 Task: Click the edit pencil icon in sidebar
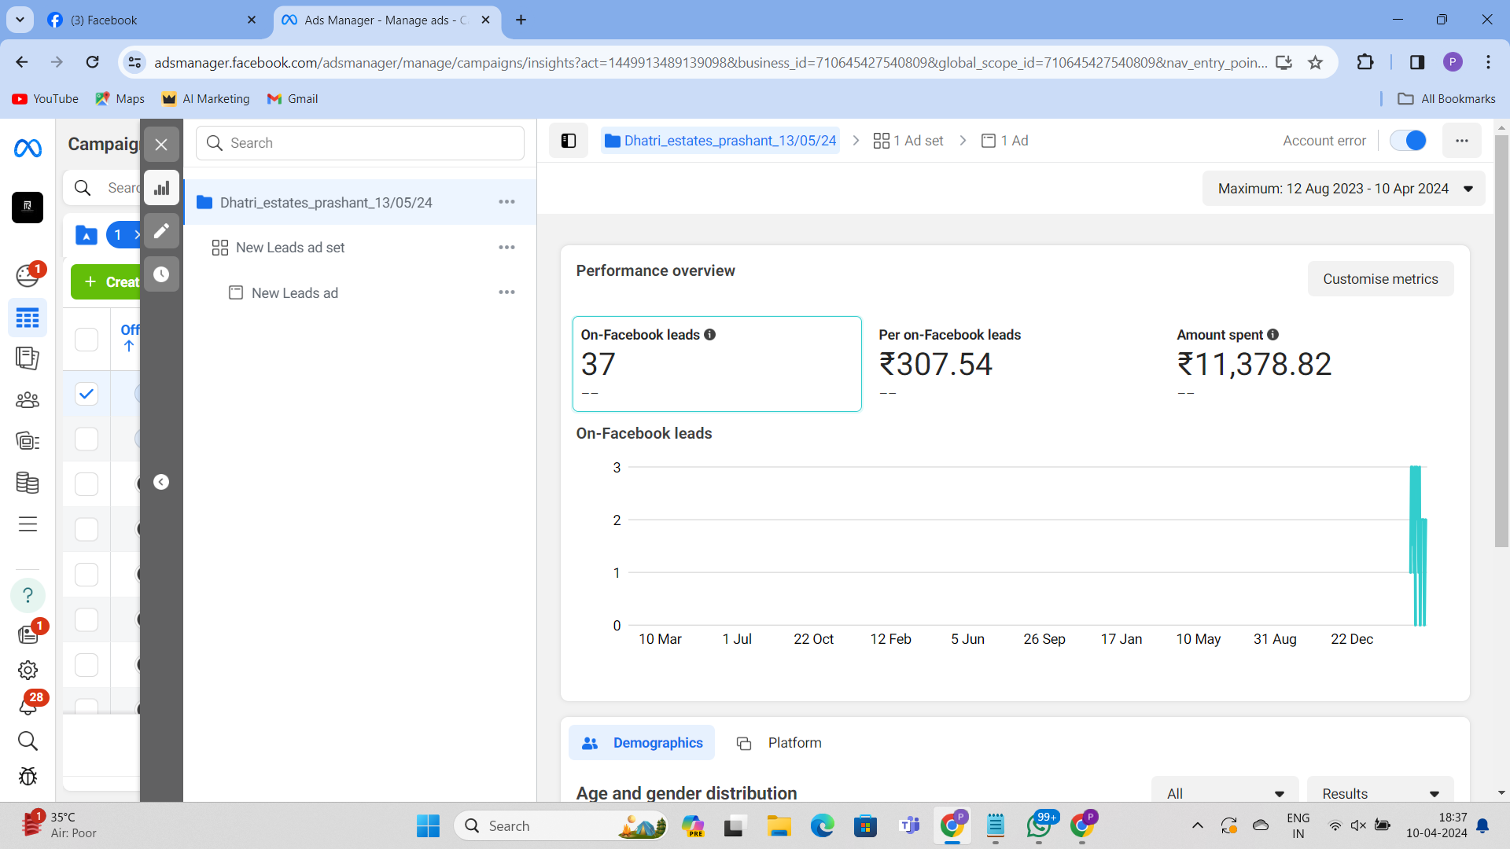(162, 230)
